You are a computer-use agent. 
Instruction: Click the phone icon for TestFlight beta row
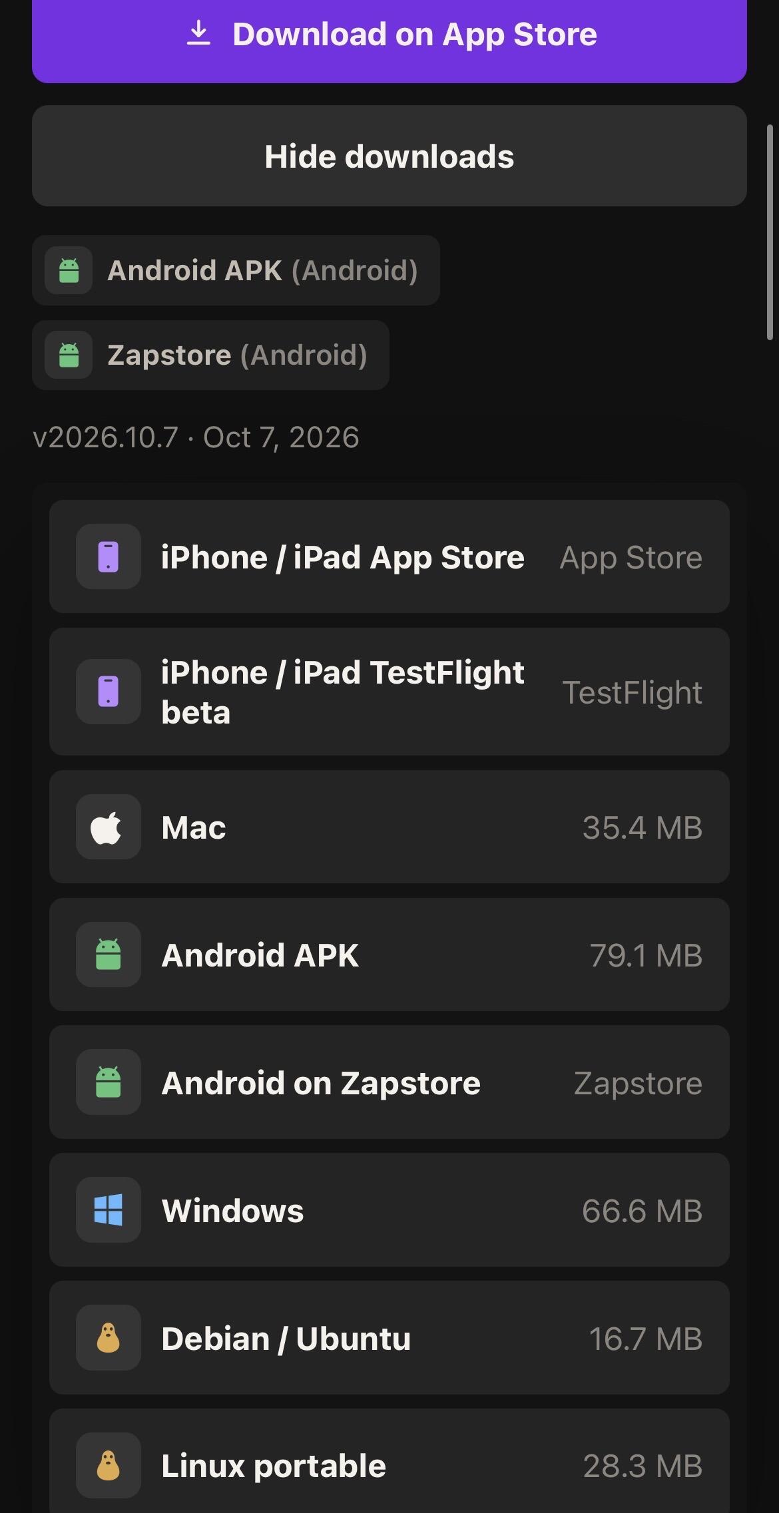[109, 692]
